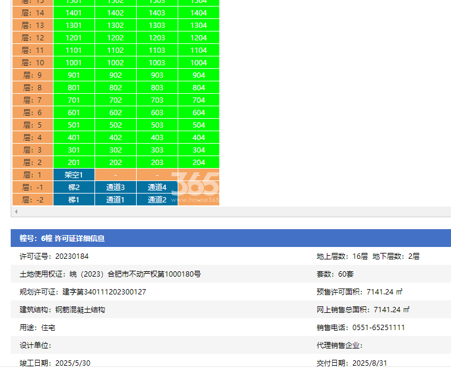This screenshot has width=451, height=374.
Task: Select unit 202 on floor 2
Action: pos(116,162)
